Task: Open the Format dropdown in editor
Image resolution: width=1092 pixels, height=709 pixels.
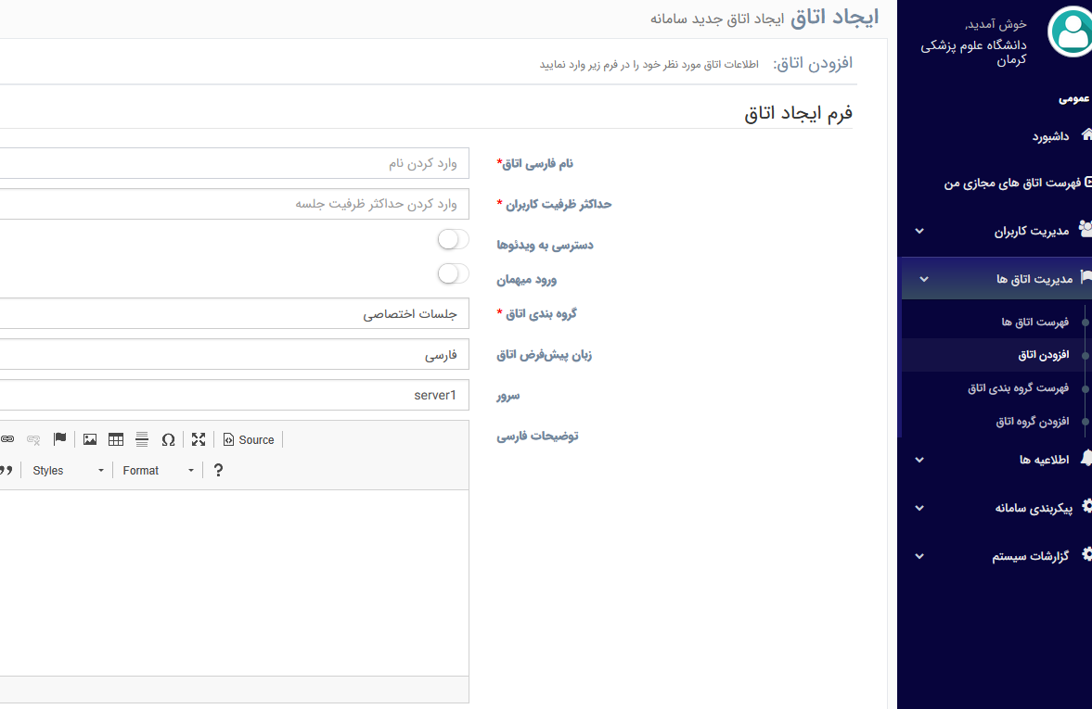Action: pos(159,470)
